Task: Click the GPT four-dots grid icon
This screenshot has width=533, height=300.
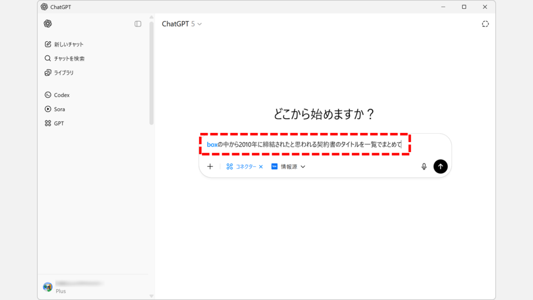Action: (x=47, y=123)
